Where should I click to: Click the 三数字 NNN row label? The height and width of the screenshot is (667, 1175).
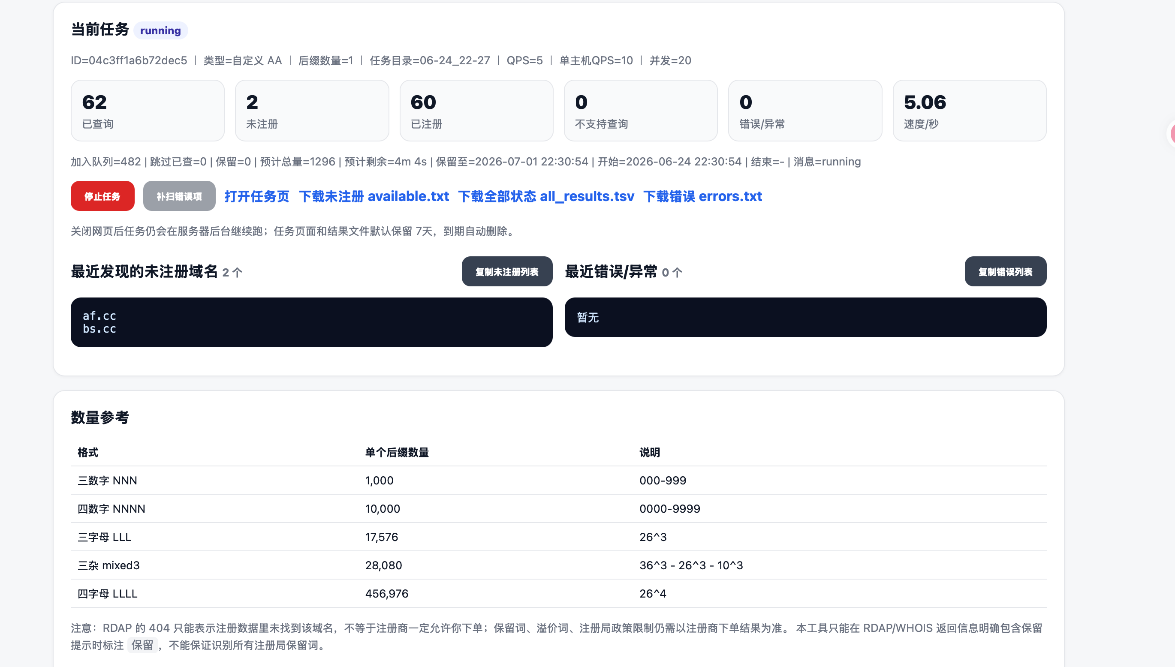click(x=107, y=481)
